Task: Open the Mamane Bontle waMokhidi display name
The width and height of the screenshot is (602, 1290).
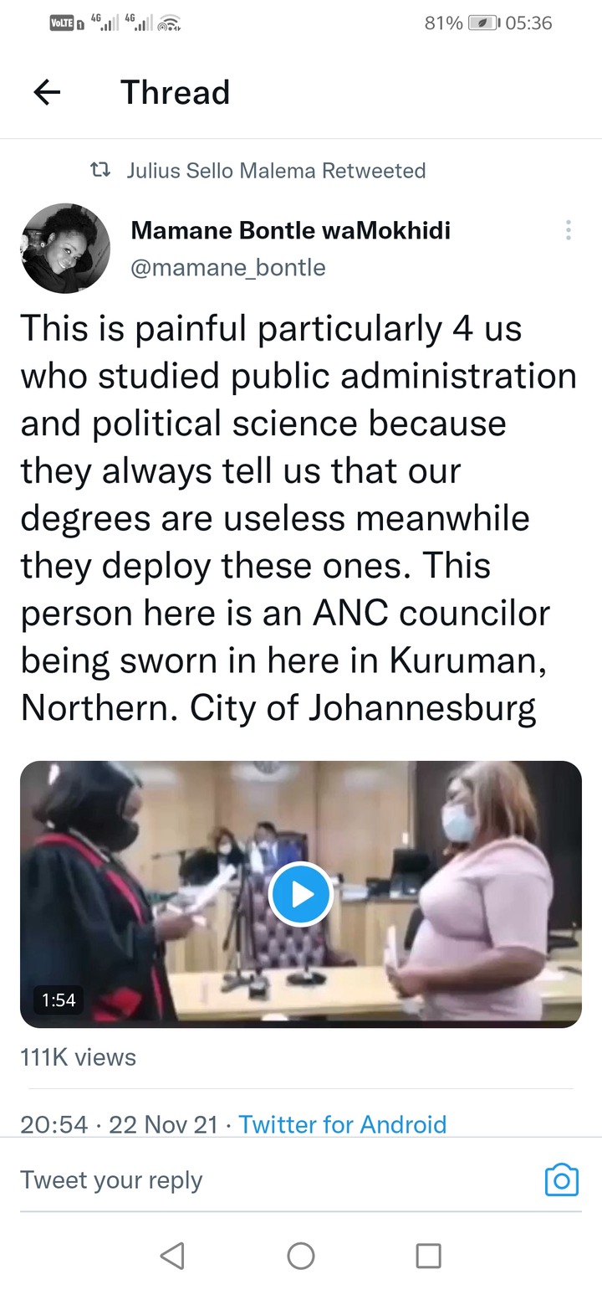Action: point(291,230)
